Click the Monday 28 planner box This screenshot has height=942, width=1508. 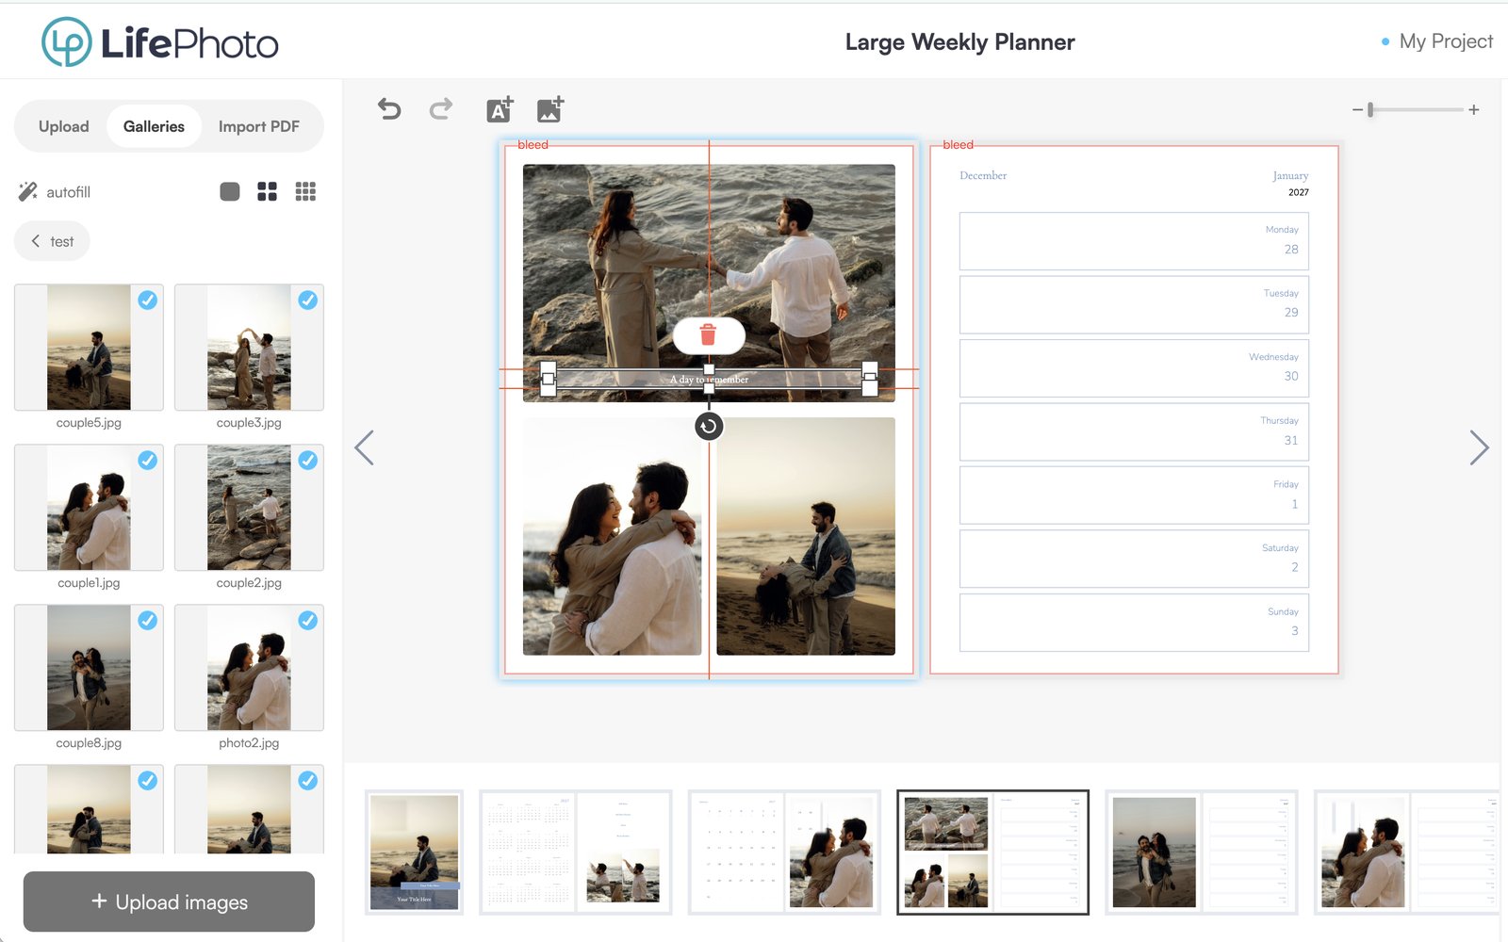[1134, 241]
